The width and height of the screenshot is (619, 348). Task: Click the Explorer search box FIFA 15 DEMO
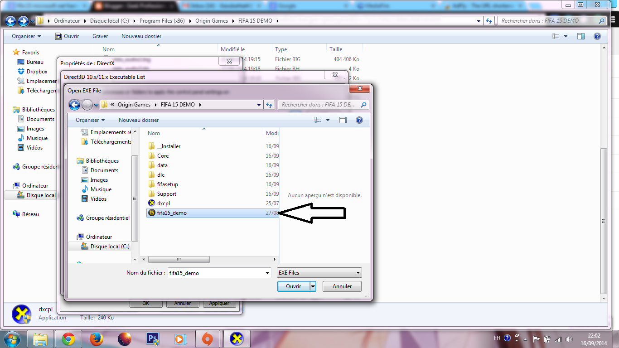point(552,21)
